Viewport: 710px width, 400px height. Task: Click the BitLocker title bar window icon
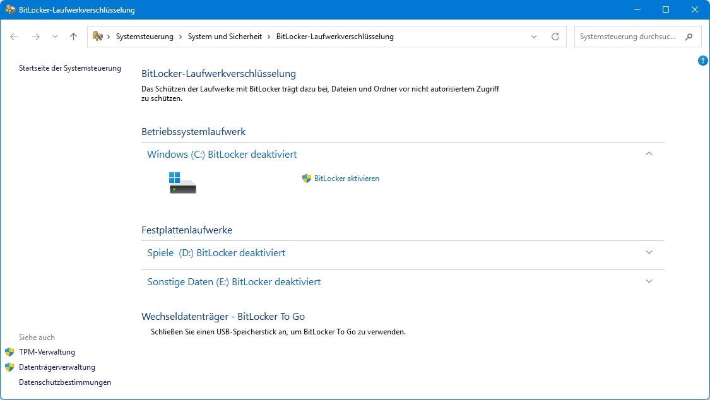pyautogui.click(x=10, y=9)
